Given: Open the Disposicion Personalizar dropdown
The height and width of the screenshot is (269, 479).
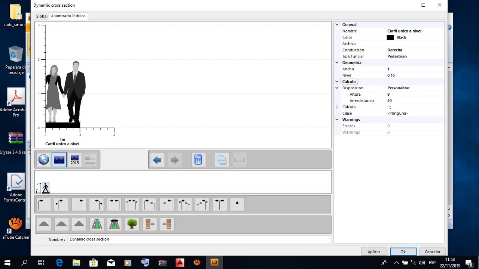Looking at the screenshot, I should click(415, 88).
